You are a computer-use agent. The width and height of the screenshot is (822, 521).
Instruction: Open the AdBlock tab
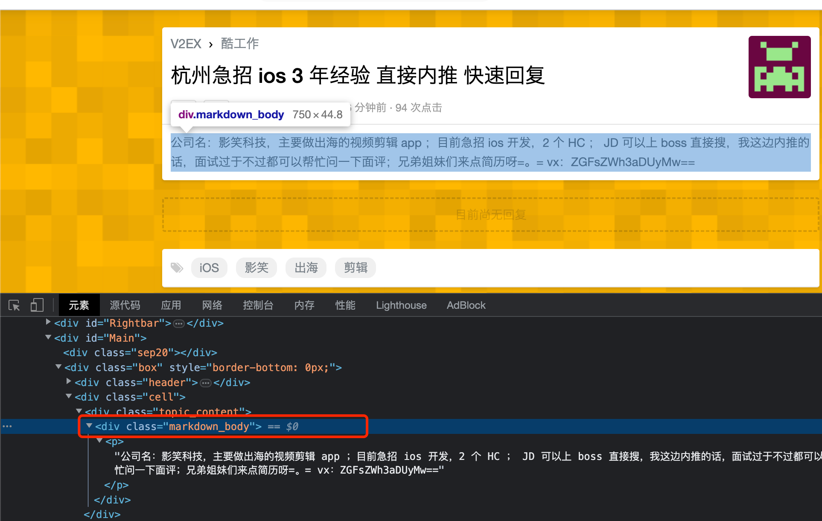(466, 305)
